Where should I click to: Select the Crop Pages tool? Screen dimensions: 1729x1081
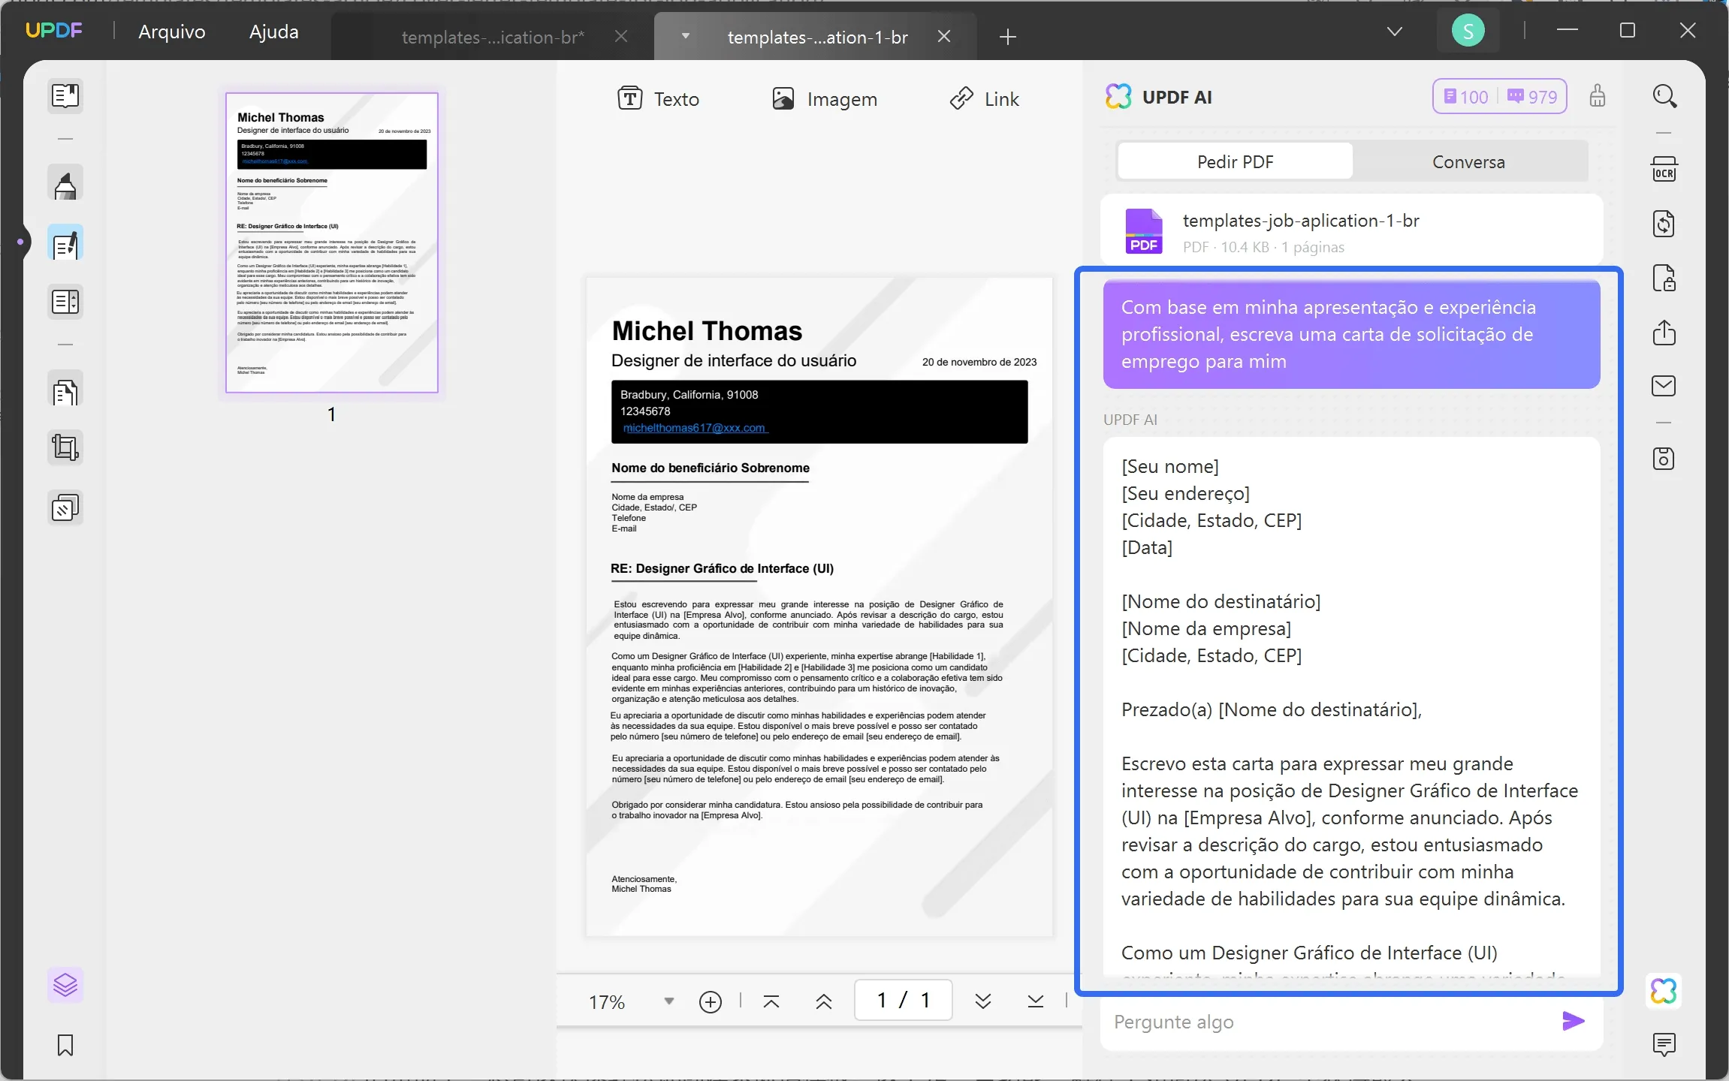(65, 448)
